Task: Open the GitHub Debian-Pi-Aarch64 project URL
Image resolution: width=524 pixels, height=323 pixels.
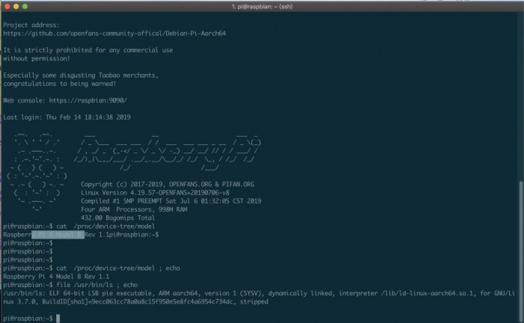Action: (115, 34)
